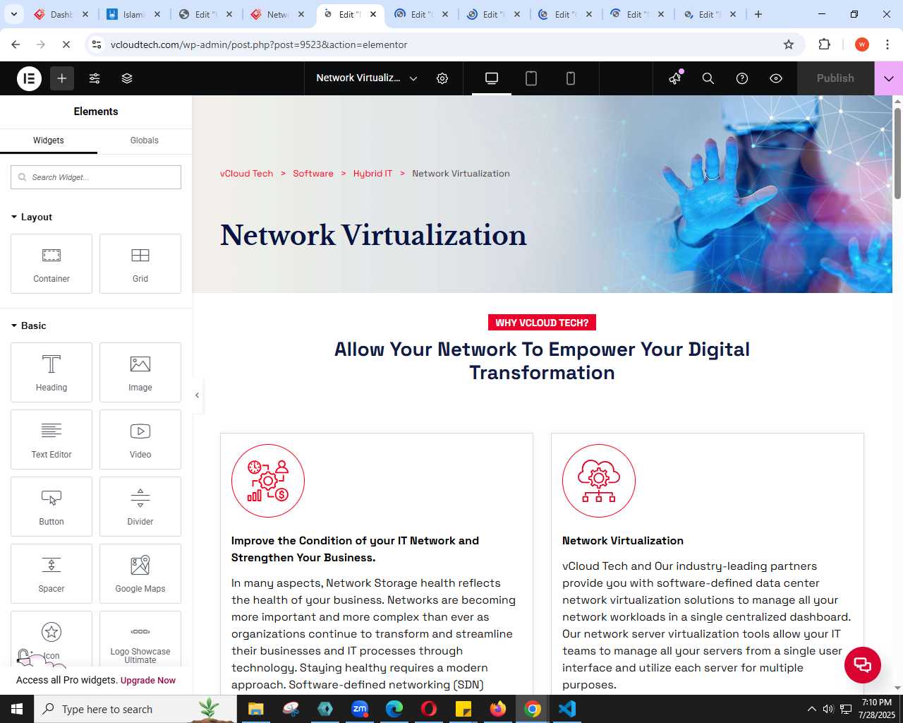This screenshot has width=903, height=723.
Task: Select the Logo Showcase Ultimate widget
Action: pos(140,639)
